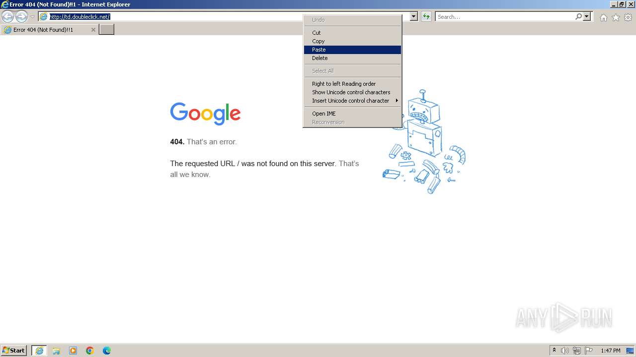The width and height of the screenshot is (636, 357).
Task: Click the Internet Explorer page icon in address bar
Action: click(x=44, y=16)
